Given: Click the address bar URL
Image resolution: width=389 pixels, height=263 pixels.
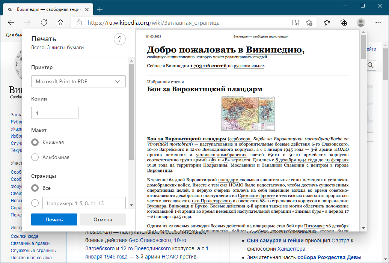Looking at the screenshot, I should [x=153, y=23].
